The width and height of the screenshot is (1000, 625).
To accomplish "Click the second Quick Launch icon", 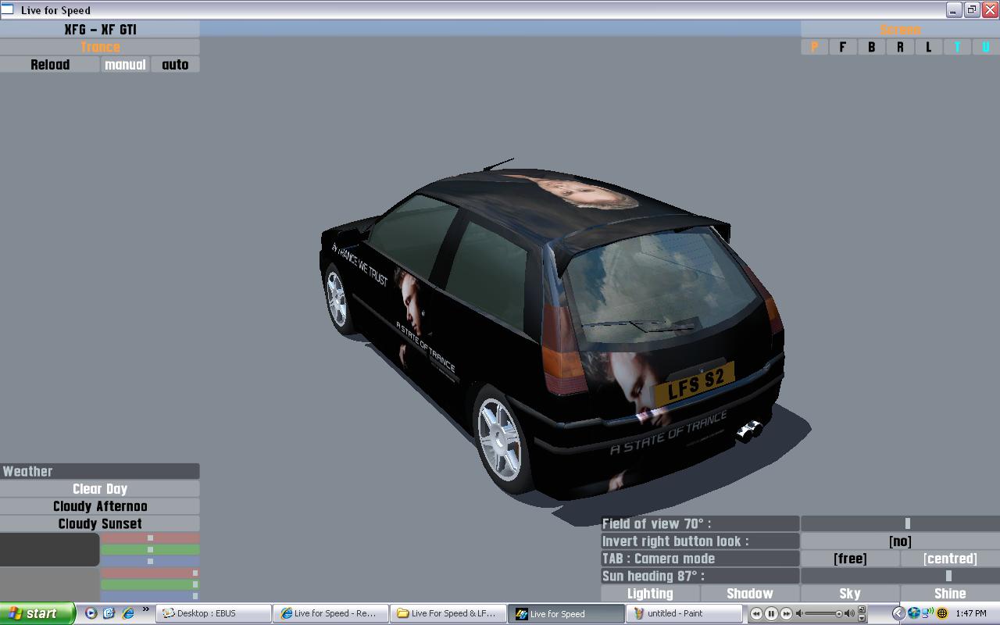I will coord(109,613).
